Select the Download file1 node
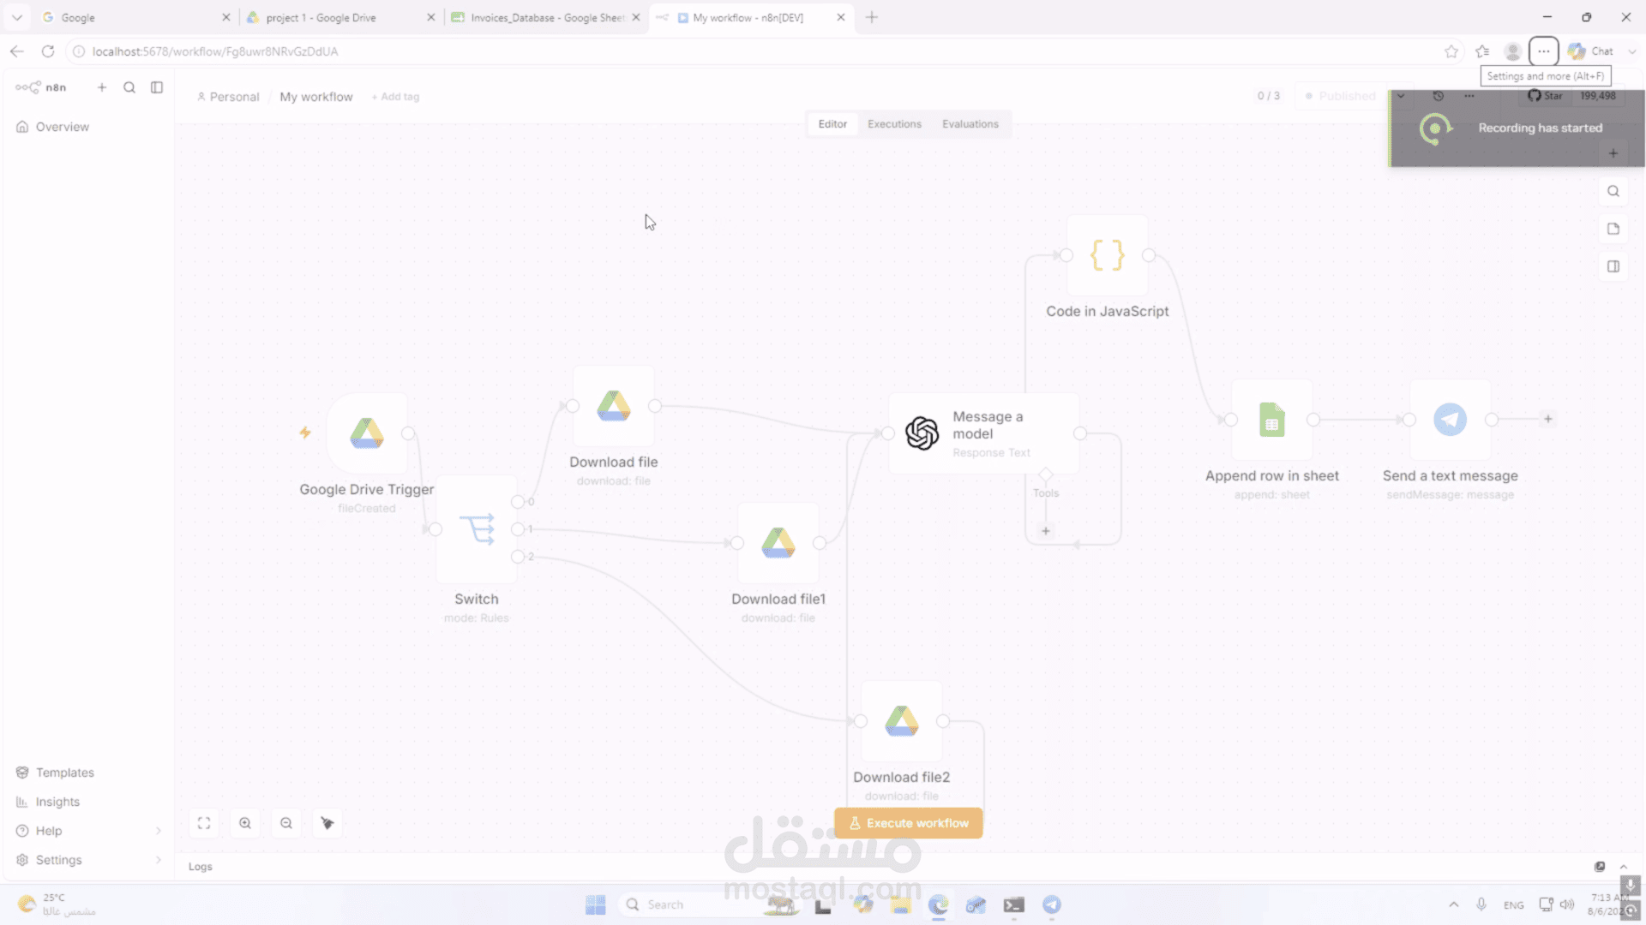The image size is (1646, 925). coord(778,543)
